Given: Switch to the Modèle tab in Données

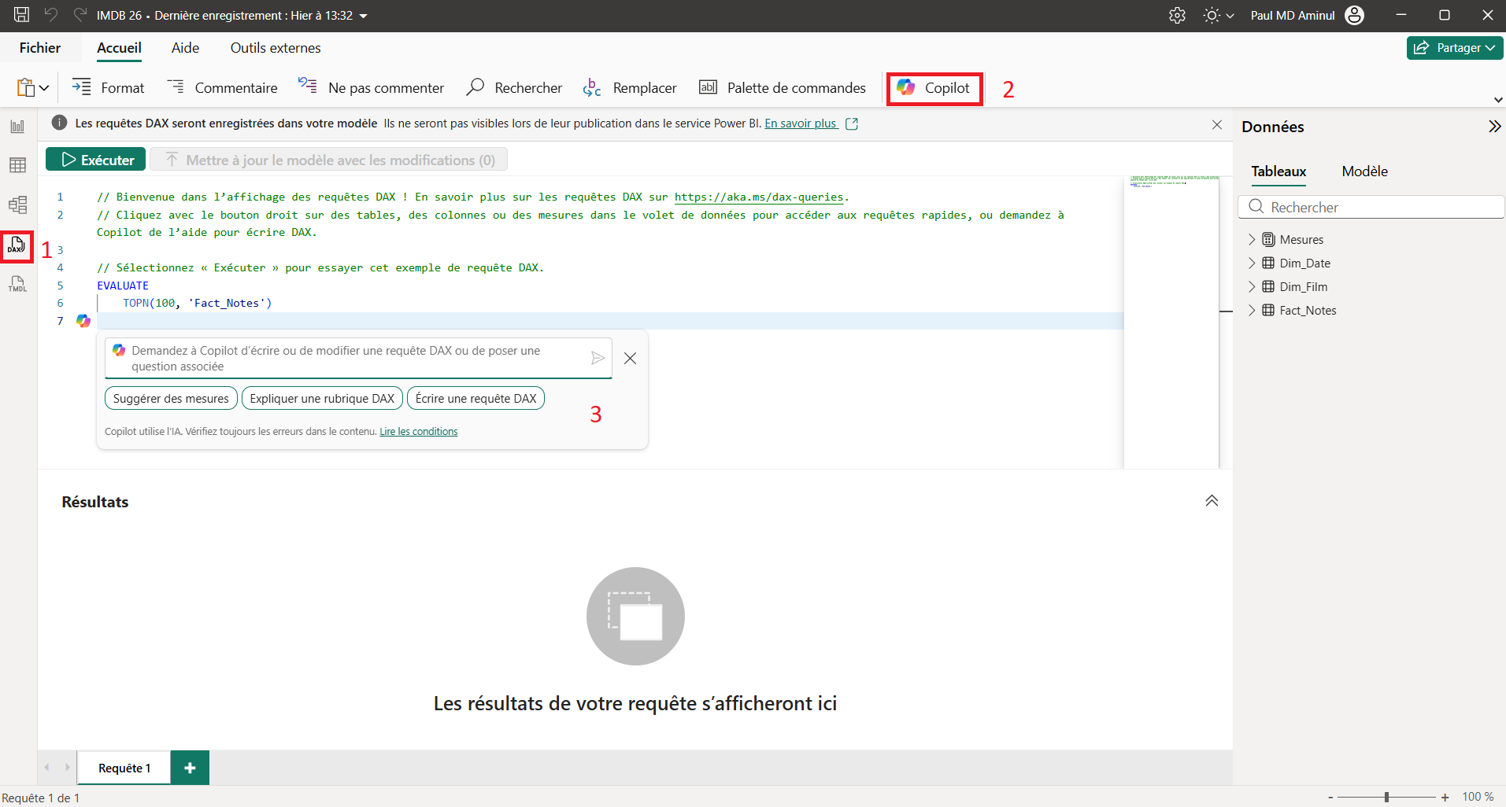Looking at the screenshot, I should (1364, 171).
